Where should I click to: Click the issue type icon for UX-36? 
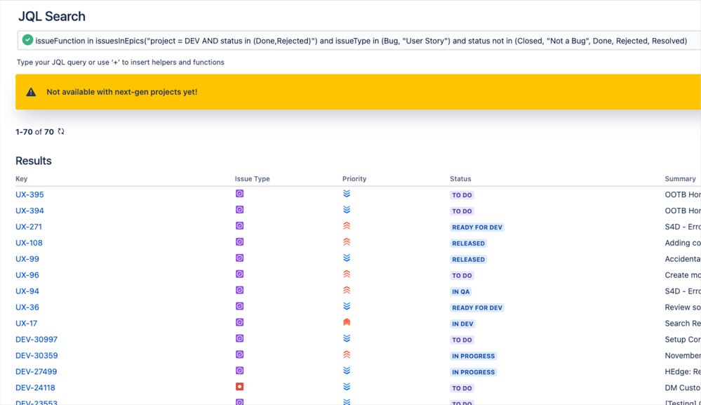pos(239,306)
